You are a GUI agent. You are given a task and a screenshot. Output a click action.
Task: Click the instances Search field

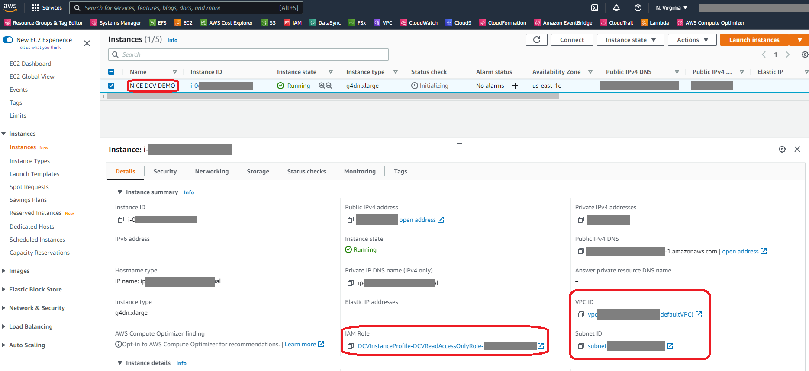[x=248, y=54]
